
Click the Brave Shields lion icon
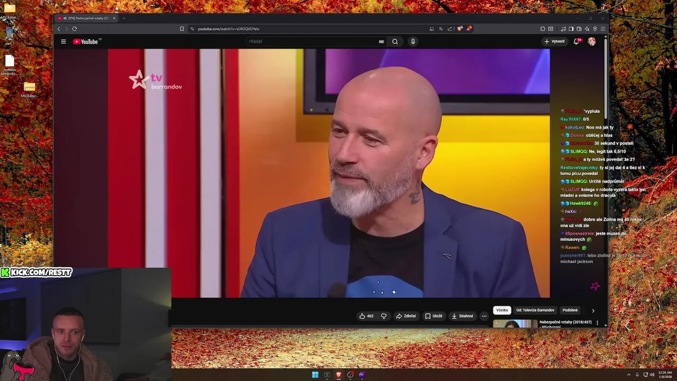460,29
